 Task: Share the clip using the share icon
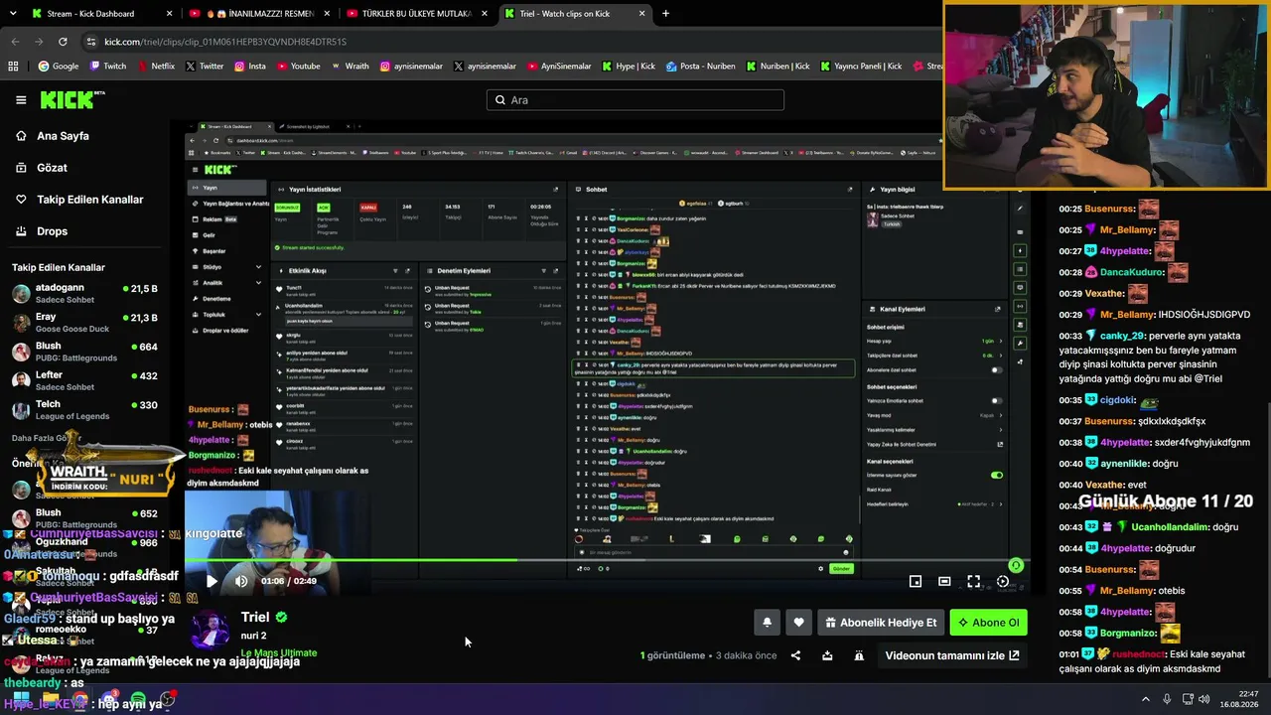795,655
